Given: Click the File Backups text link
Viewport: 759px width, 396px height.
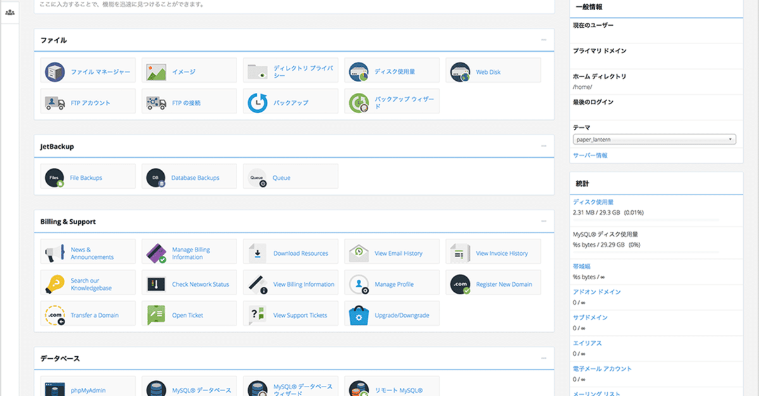Looking at the screenshot, I should [86, 178].
